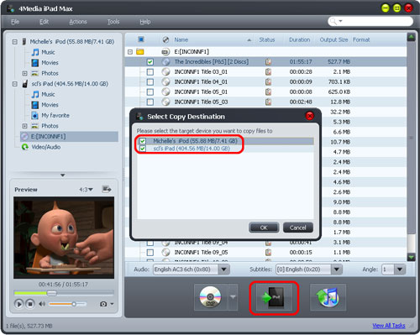420x335 pixels.
Task: Click status icon of The Incredibles row
Action: pos(268,62)
